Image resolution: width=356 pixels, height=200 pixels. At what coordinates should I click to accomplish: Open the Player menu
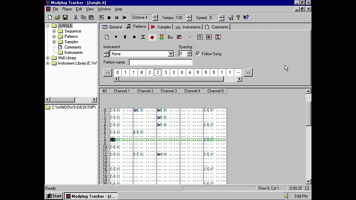point(67,9)
